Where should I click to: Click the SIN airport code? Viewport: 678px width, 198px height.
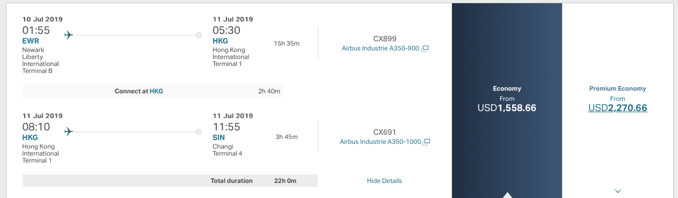point(220,138)
